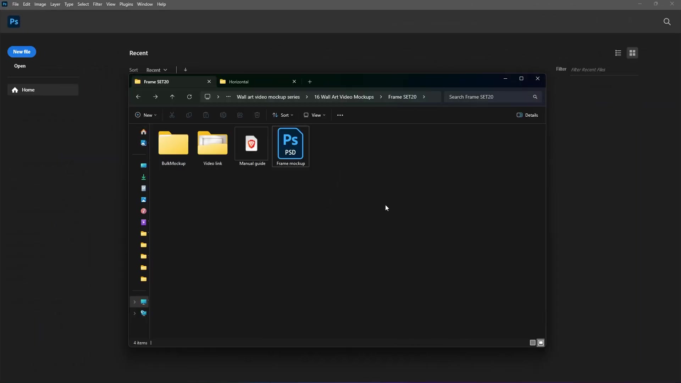Click the Open button in Photoshop sidebar

point(20,66)
